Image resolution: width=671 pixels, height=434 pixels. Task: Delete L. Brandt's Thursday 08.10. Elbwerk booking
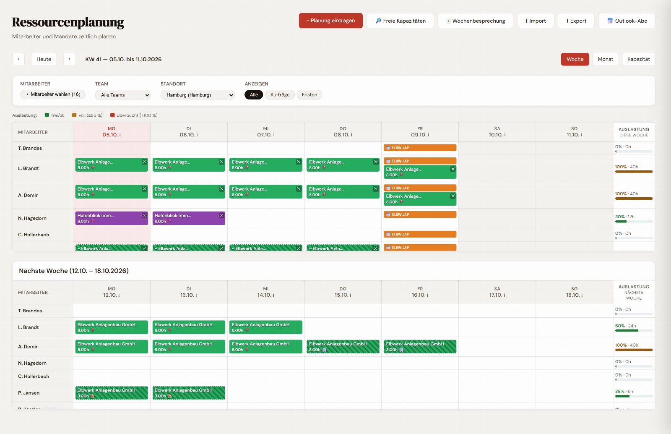[376, 162]
